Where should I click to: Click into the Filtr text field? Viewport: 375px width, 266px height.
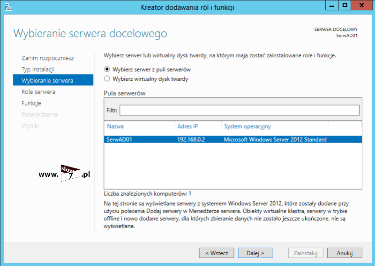(239, 110)
